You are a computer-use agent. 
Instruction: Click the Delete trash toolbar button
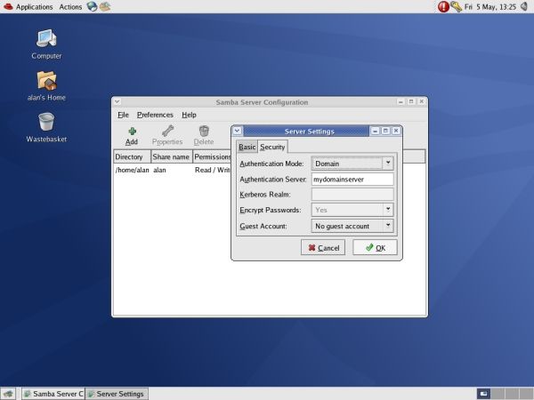[x=204, y=136]
